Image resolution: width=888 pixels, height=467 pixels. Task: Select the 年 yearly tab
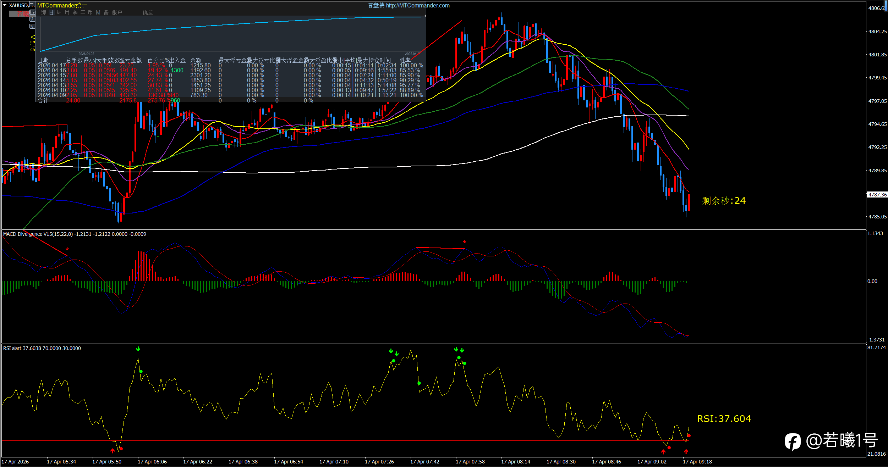(83, 12)
